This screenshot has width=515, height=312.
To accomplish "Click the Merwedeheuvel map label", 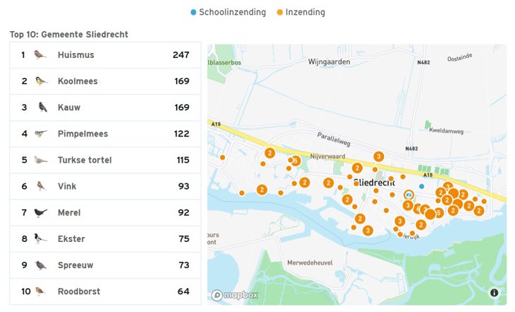I will tap(310, 262).
